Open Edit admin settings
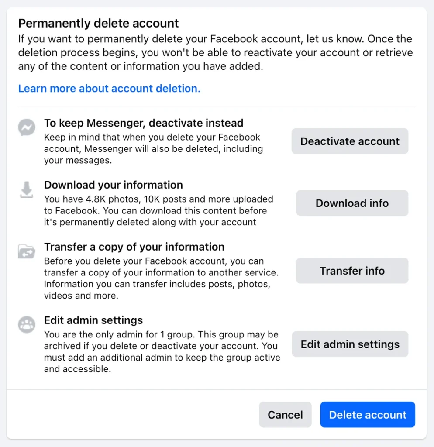The width and height of the screenshot is (434, 447). click(349, 344)
